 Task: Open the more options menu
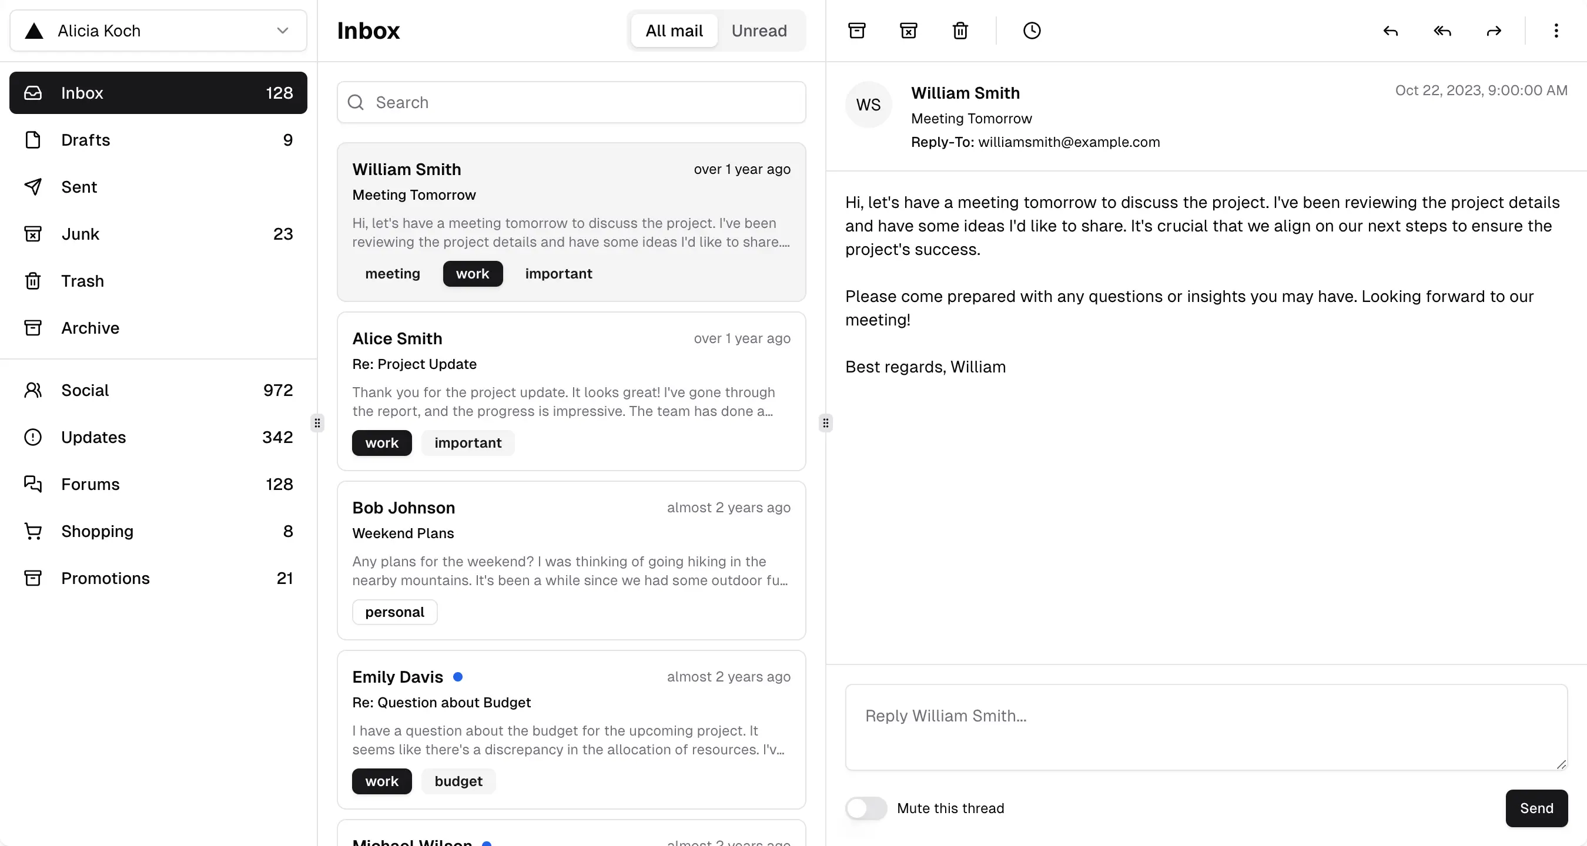pyautogui.click(x=1556, y=30)
